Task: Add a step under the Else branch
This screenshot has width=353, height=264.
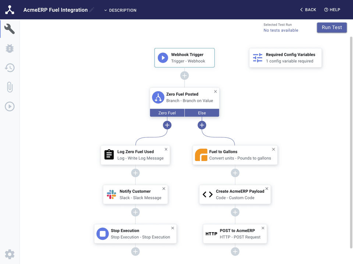Action: pyautogui.click(x=202, y=125)
